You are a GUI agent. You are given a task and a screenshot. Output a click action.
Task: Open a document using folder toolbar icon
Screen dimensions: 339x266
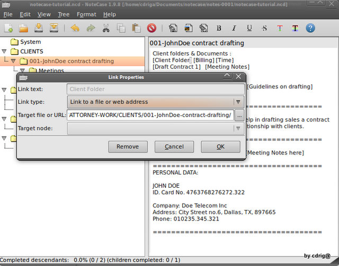[x=23, y=28]
